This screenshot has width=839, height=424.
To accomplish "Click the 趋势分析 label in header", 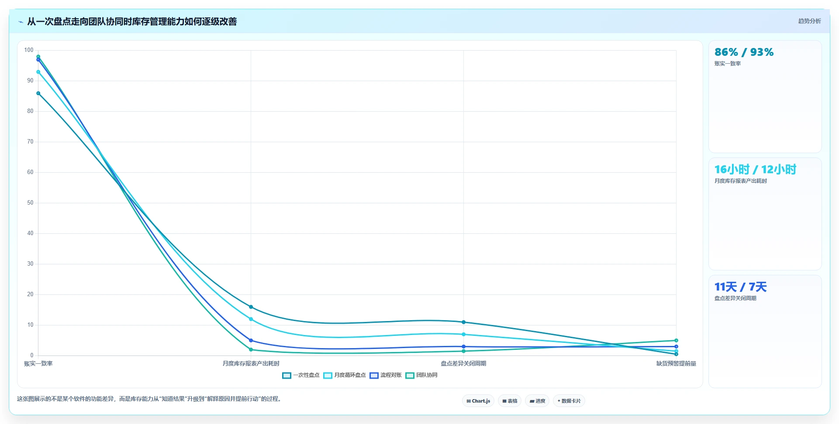I will 809,21.
